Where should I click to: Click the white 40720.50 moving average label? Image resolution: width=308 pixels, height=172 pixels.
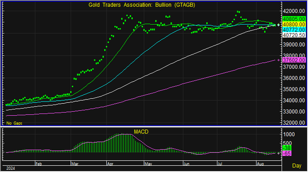tap(294, 35)
